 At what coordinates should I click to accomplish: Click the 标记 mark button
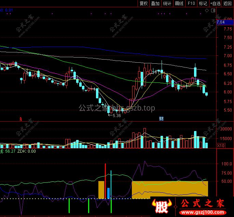[x=203, y=3]
